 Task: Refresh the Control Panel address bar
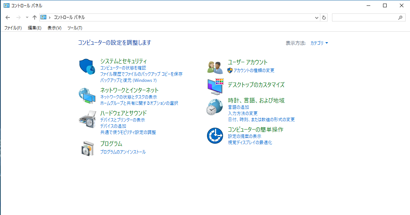pos(324,17)
